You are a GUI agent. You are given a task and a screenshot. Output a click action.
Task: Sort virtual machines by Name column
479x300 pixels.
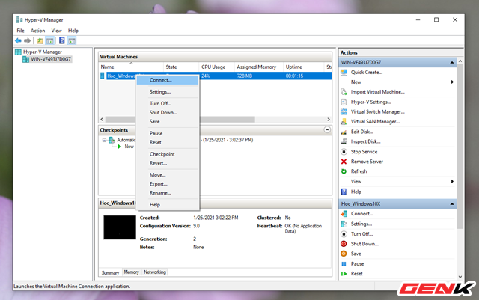[x=131, y=67]
